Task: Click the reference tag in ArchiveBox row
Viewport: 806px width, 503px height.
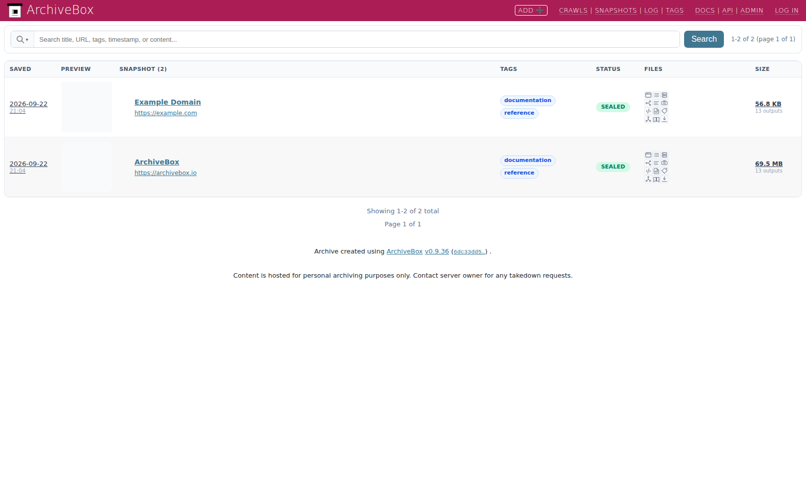Action: pyautogui.click(x=519, y=173)
